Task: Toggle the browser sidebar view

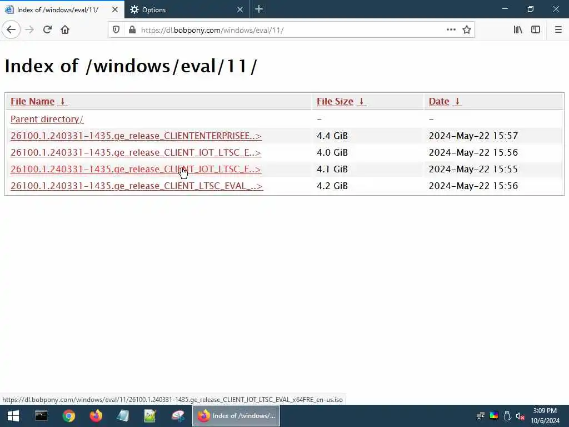Action: point(536,30)
